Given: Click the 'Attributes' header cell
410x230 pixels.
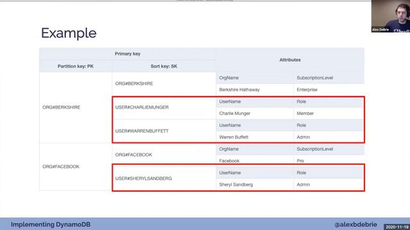Looking at the screenshot, I should click(290, 60).
